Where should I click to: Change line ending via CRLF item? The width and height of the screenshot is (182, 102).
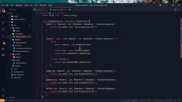pyautogui.click(x=148, y=101)
